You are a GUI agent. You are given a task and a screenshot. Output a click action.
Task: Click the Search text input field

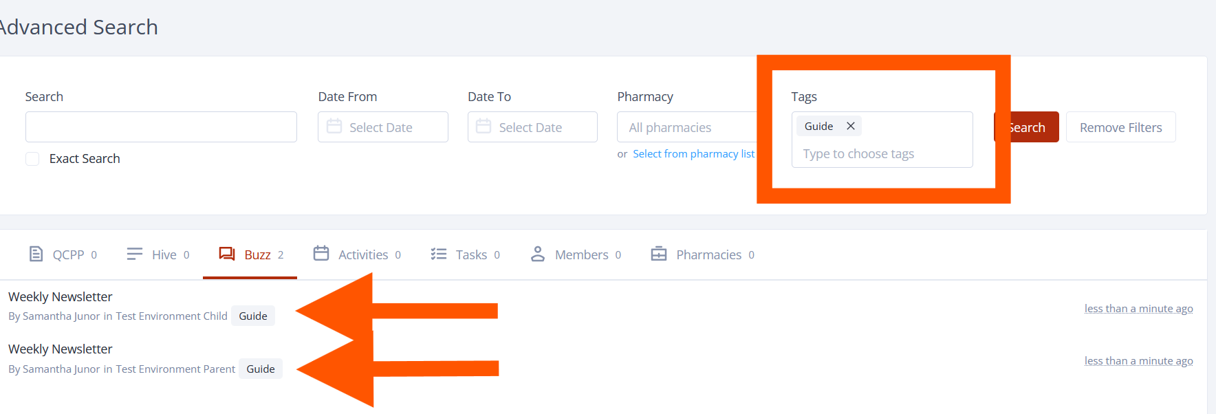161,127
